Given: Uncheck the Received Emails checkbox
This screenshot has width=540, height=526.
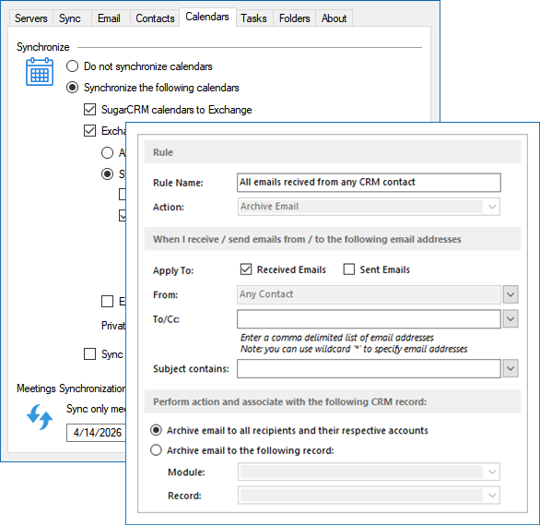Looking at the screenshot, I should [246, 269].
